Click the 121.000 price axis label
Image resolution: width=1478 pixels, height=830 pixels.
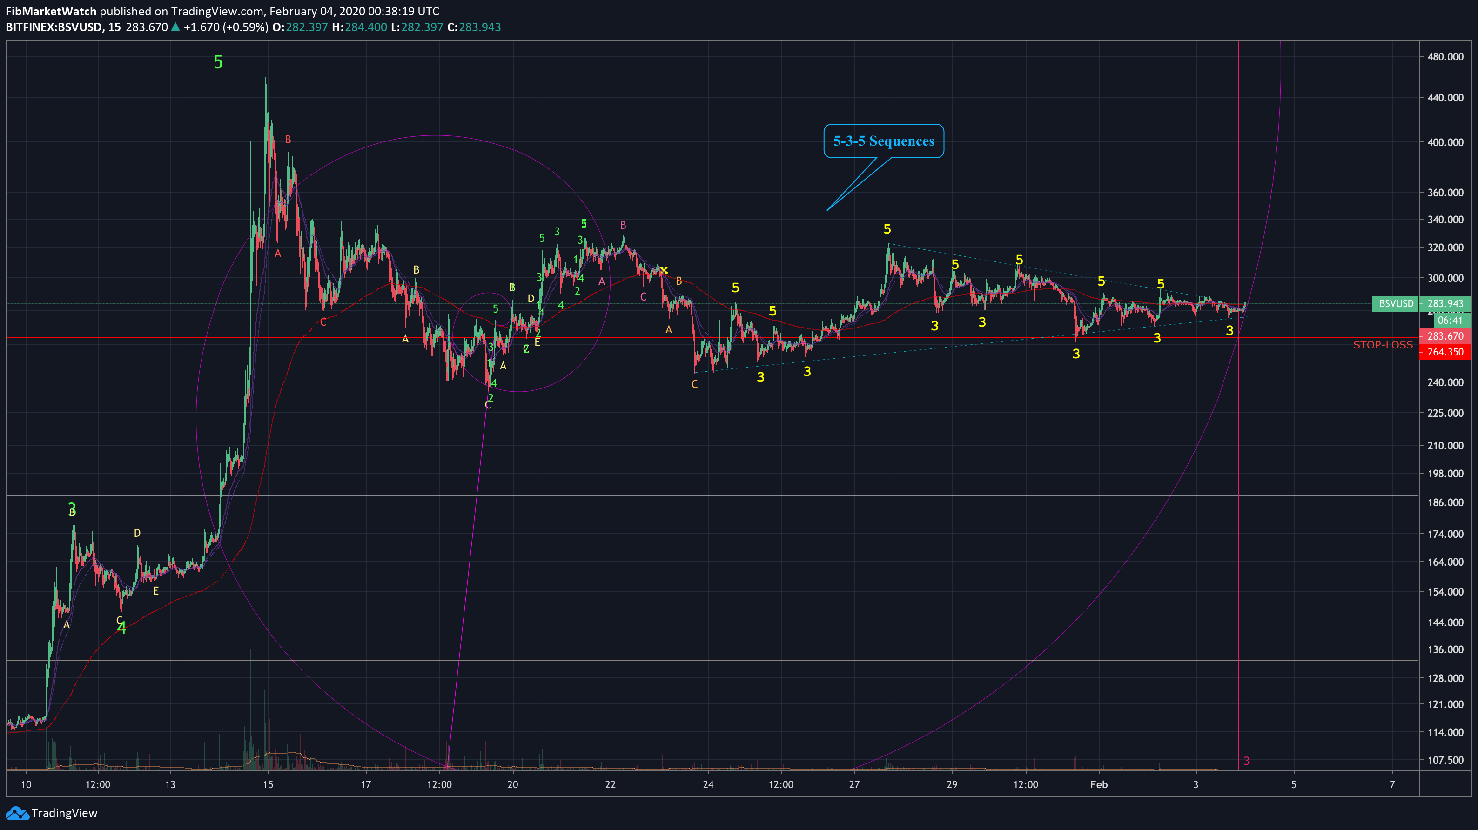click(1445, 704)
